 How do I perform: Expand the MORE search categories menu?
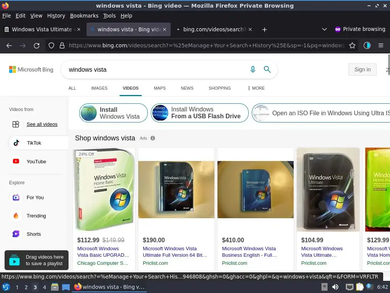click(x=256, y=88)
